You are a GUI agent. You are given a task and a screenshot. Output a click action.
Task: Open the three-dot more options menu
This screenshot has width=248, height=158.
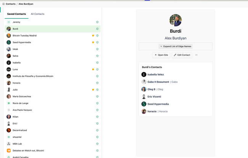(x=196, y=55)
